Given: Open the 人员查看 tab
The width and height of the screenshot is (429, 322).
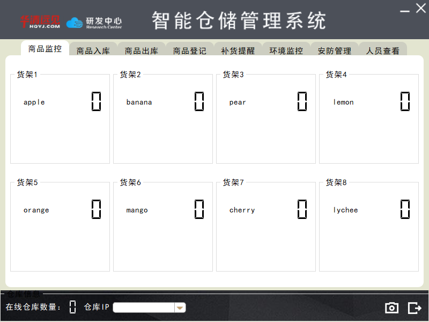Looking at the screenshot, I should 383,51.
